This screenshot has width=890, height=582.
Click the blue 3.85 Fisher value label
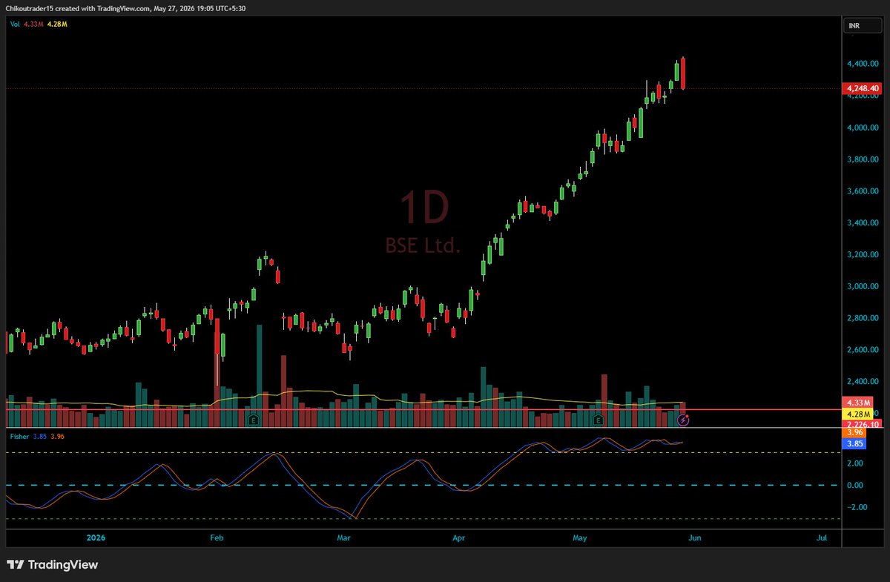click(853, 443)
